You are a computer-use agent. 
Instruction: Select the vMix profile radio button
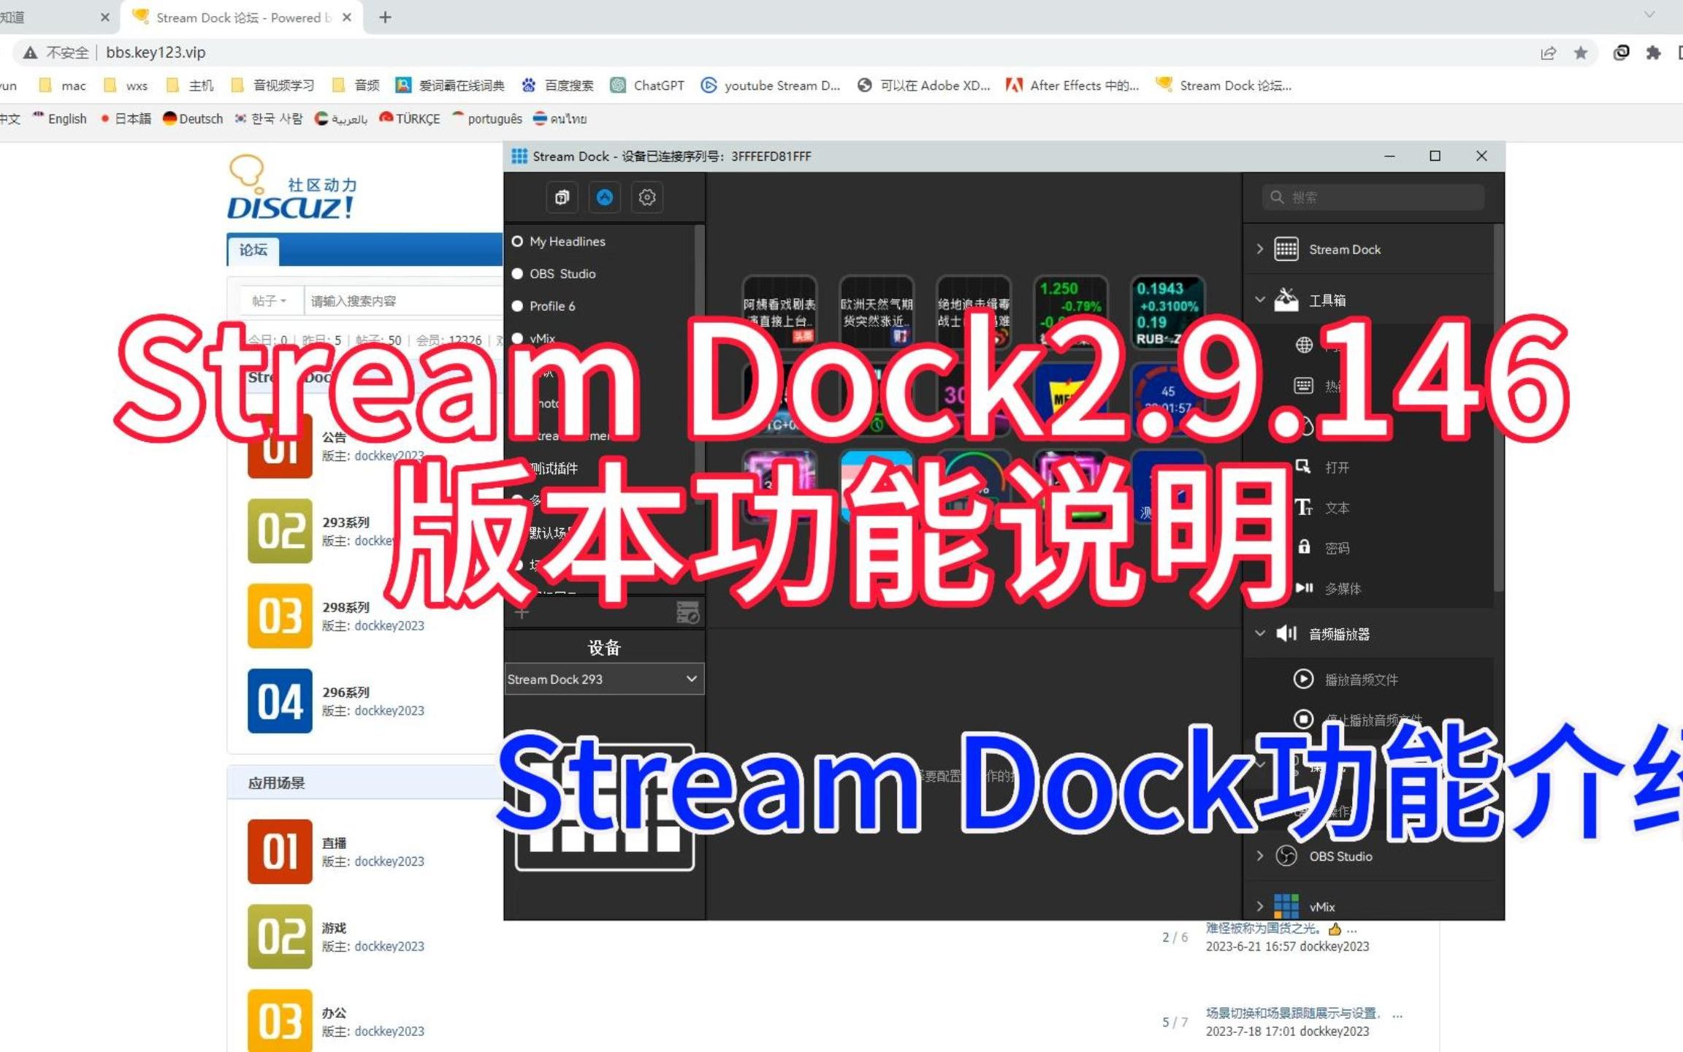(517, 338)
